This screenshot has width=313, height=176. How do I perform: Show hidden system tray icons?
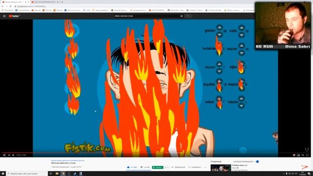click(x=283, y=174)
